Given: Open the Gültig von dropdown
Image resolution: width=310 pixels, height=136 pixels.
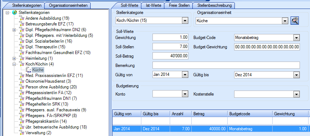Looking at the screenshot, I should click(185, 75).
